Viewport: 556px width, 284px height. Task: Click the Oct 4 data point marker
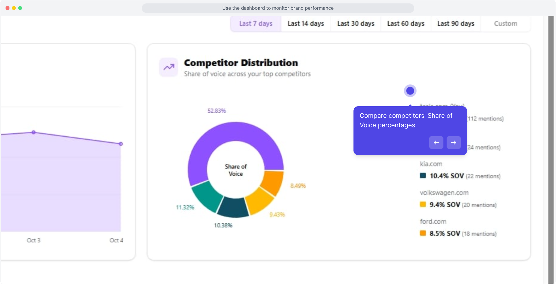[121, 144]
